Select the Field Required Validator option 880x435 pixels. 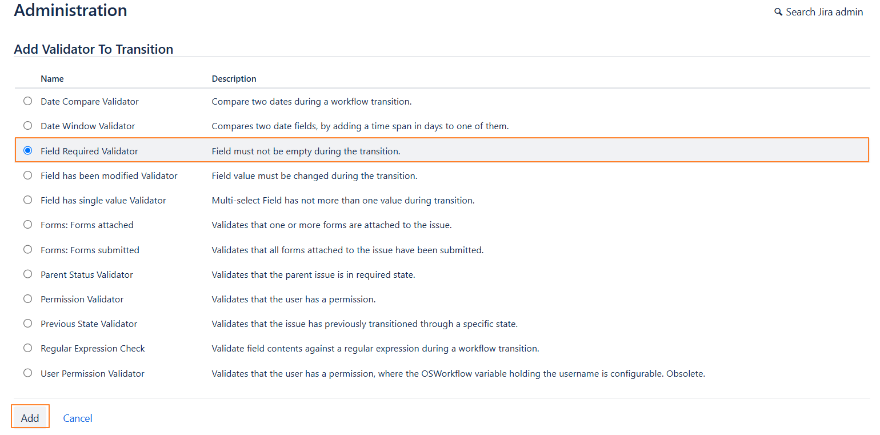click(x=27, y=151)
